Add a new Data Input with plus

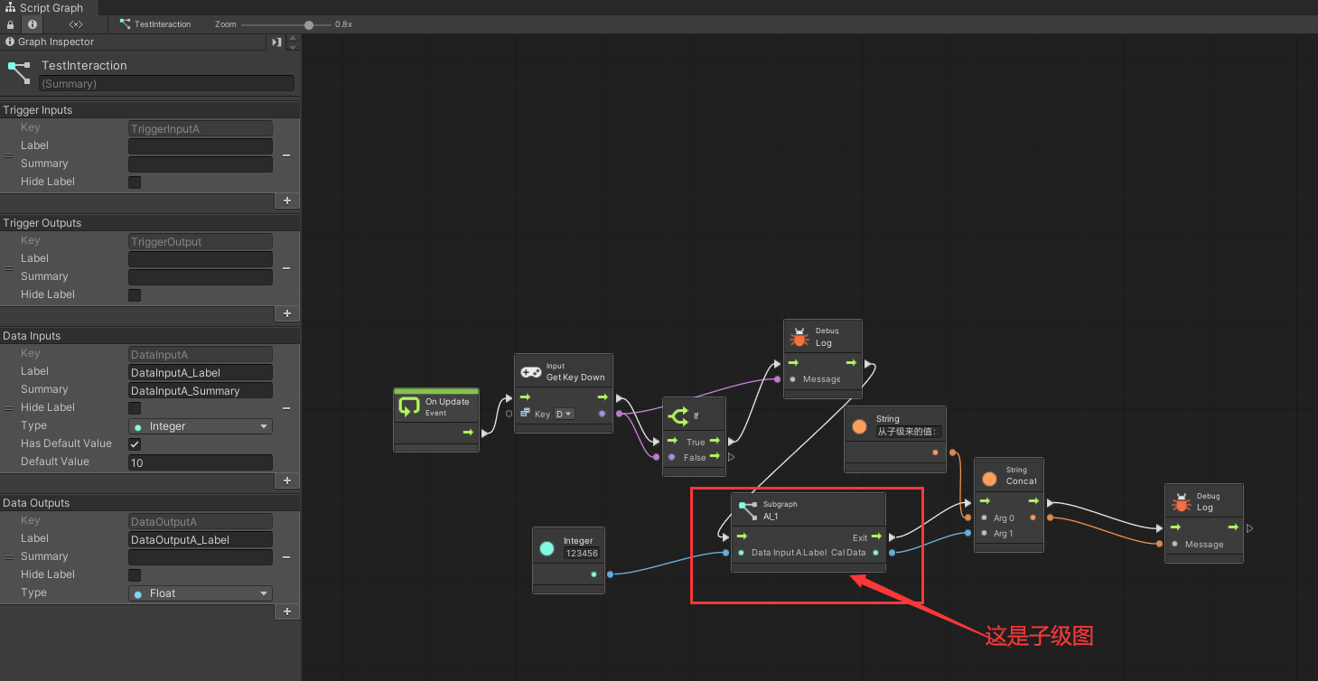pyautogui.click(x=287, y=480)
